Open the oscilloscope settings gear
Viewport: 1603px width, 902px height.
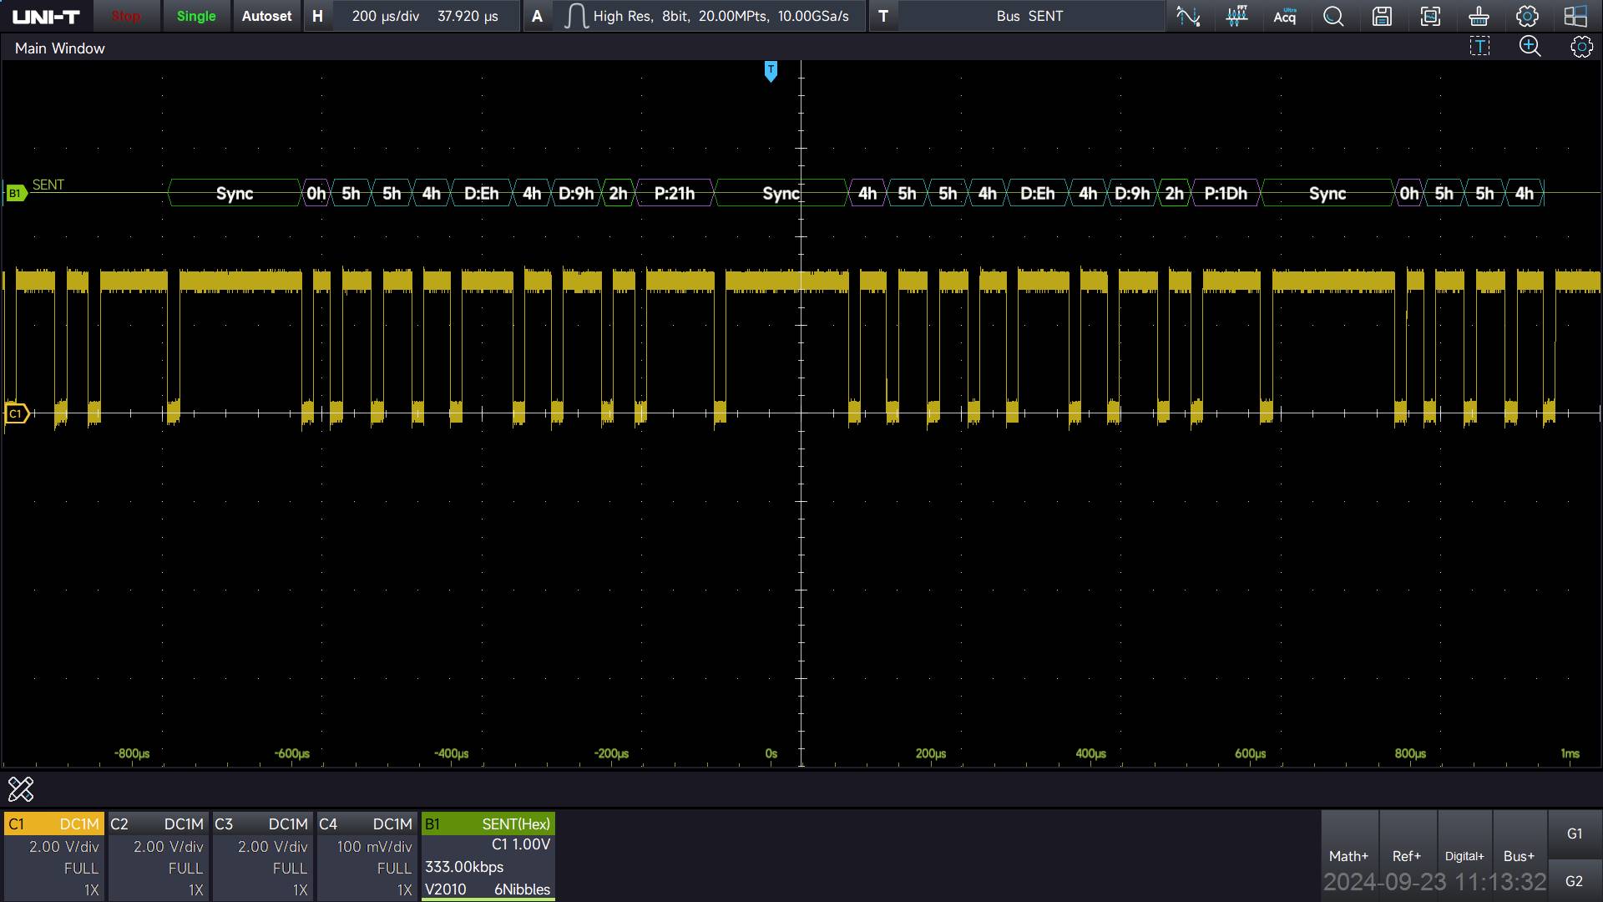coord(1527,16)
